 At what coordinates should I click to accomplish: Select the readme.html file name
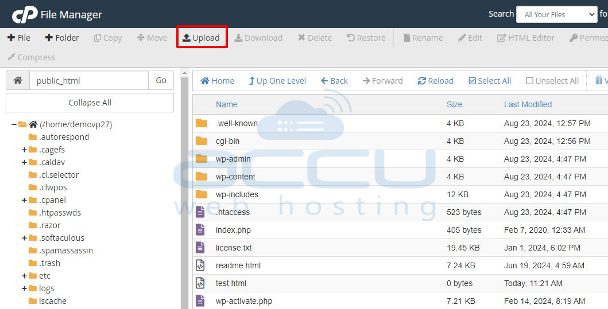[238, 265]
